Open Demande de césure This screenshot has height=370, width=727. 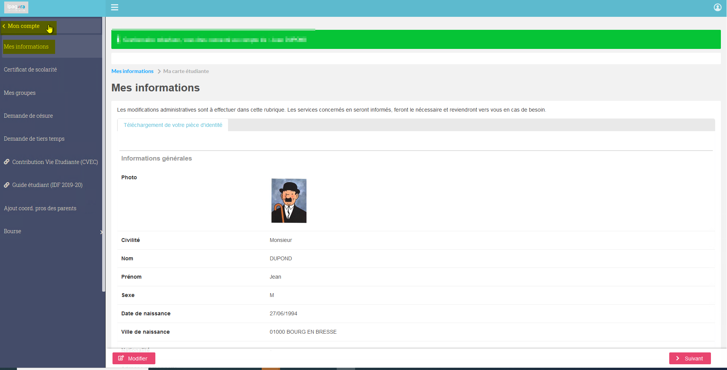28,116
